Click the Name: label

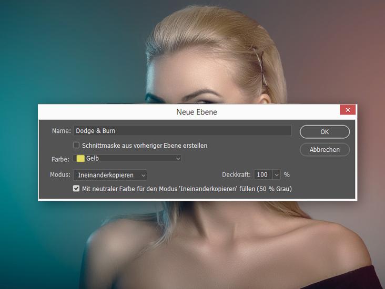pos(61,131)
